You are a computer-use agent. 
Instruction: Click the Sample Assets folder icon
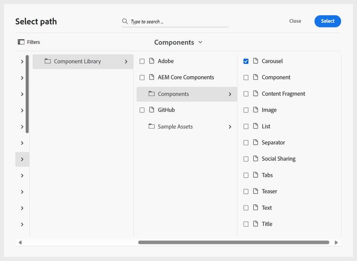coord(151,127)
